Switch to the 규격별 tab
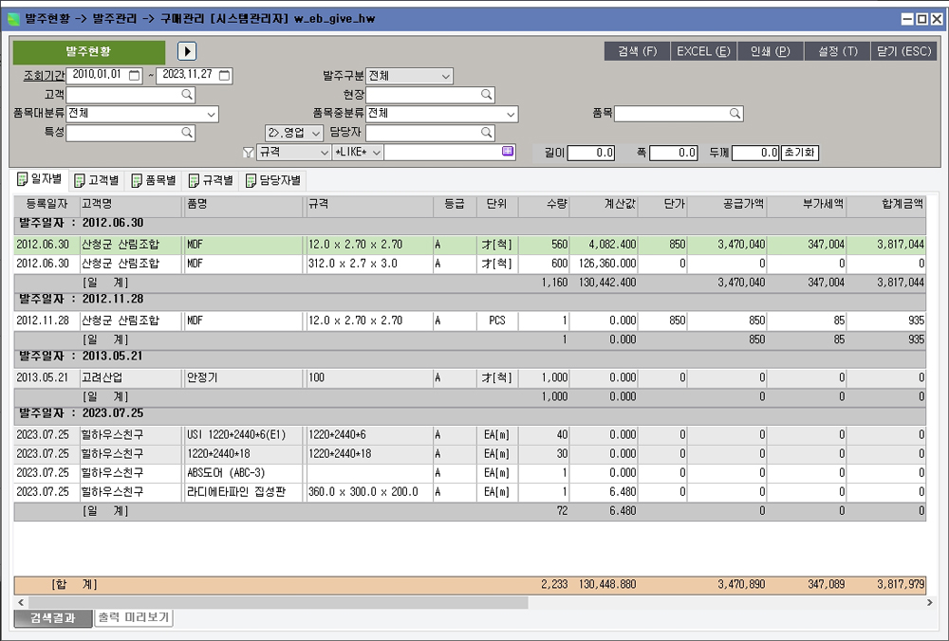Screen dimensions: 949x641 211,180
